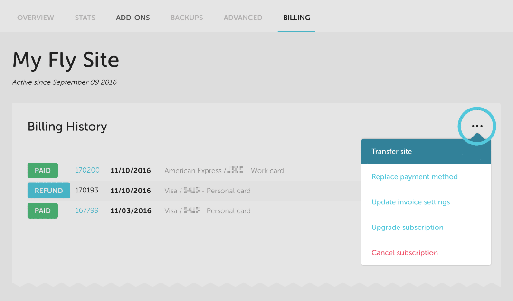Click the REFUND status badge
513x301 pixels.
tap(48, 191)
